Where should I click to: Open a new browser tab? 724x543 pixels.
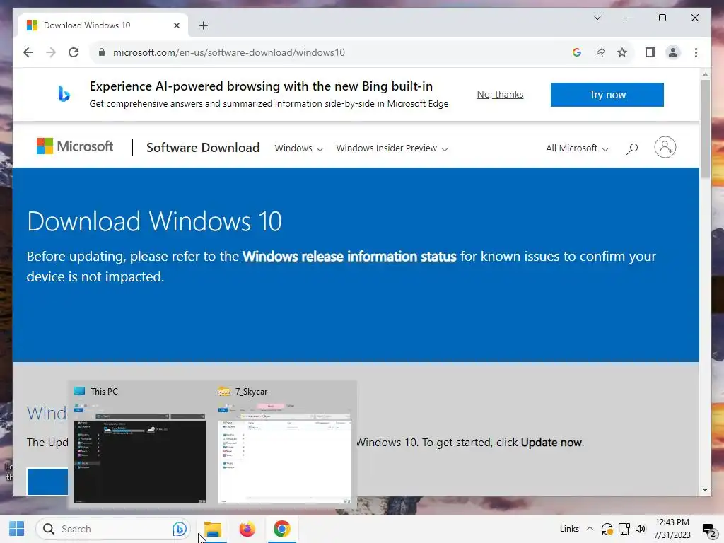coord(204,25)
